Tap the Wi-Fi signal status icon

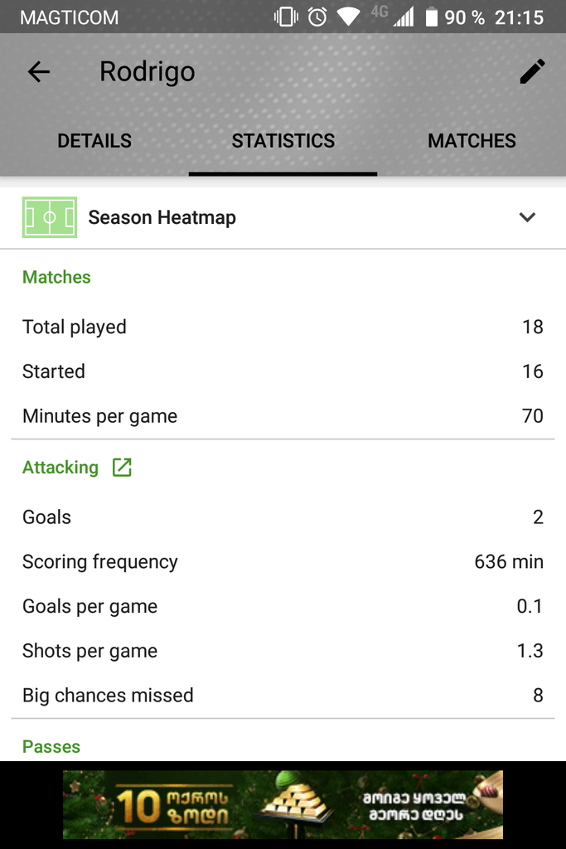pos(349,17)
